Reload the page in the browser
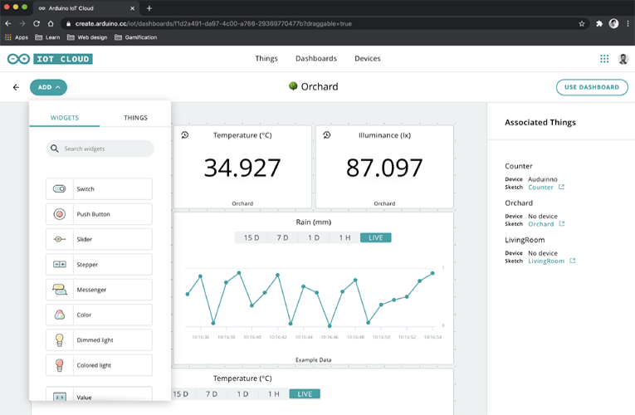This screenshot has height=415, width=635. point(37,23)
